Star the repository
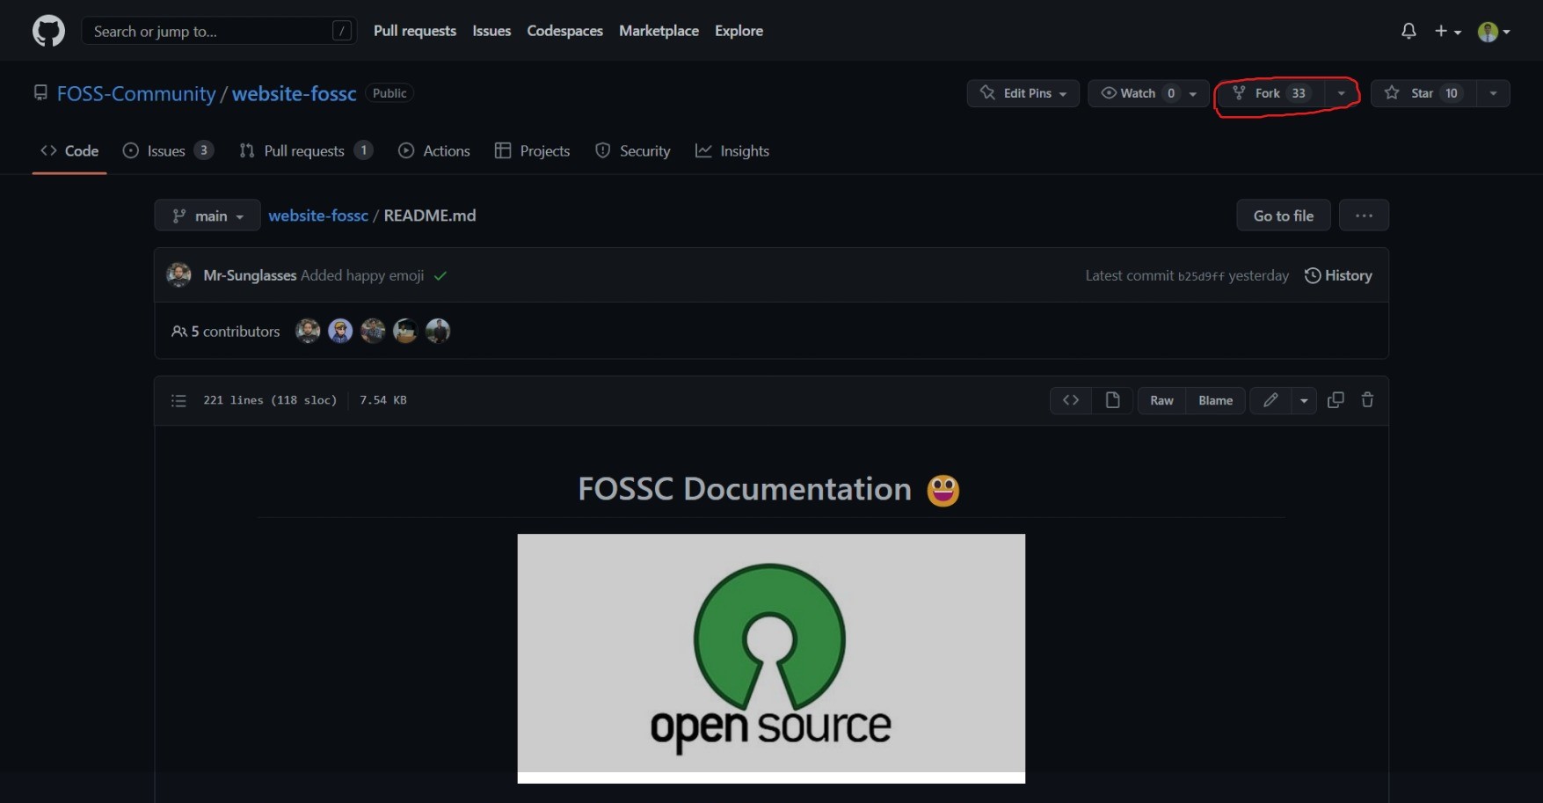This screenshot has width=1543, height=803. 1423,93
